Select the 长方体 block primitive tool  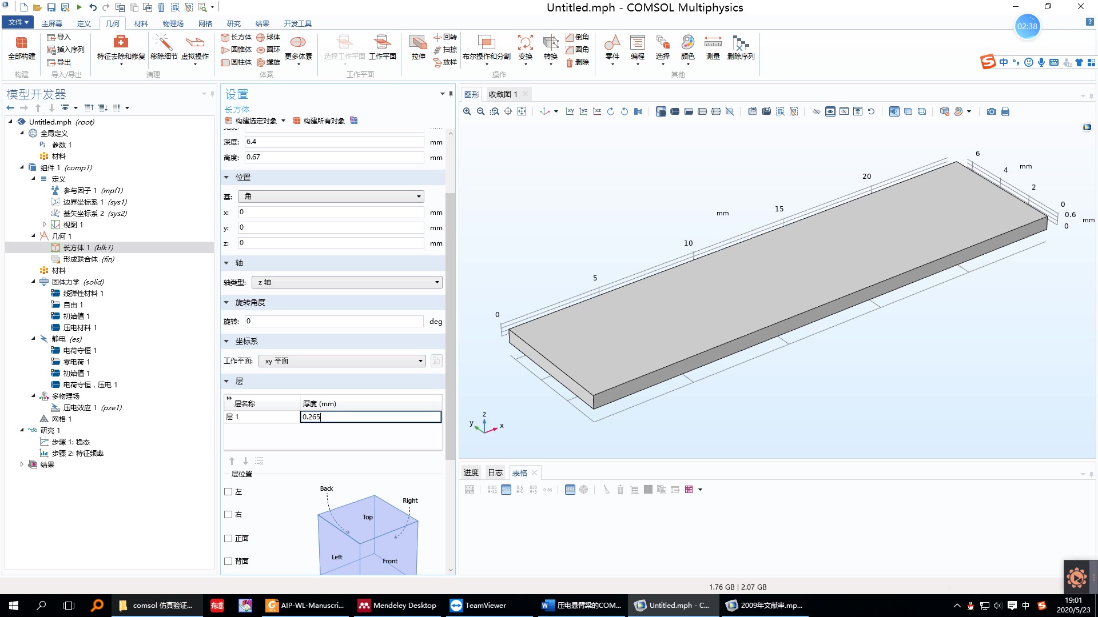(x=236, y=37)
